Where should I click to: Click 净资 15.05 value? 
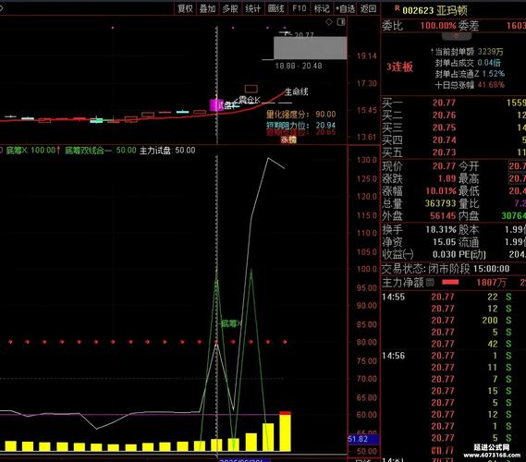tap(444, 242)
